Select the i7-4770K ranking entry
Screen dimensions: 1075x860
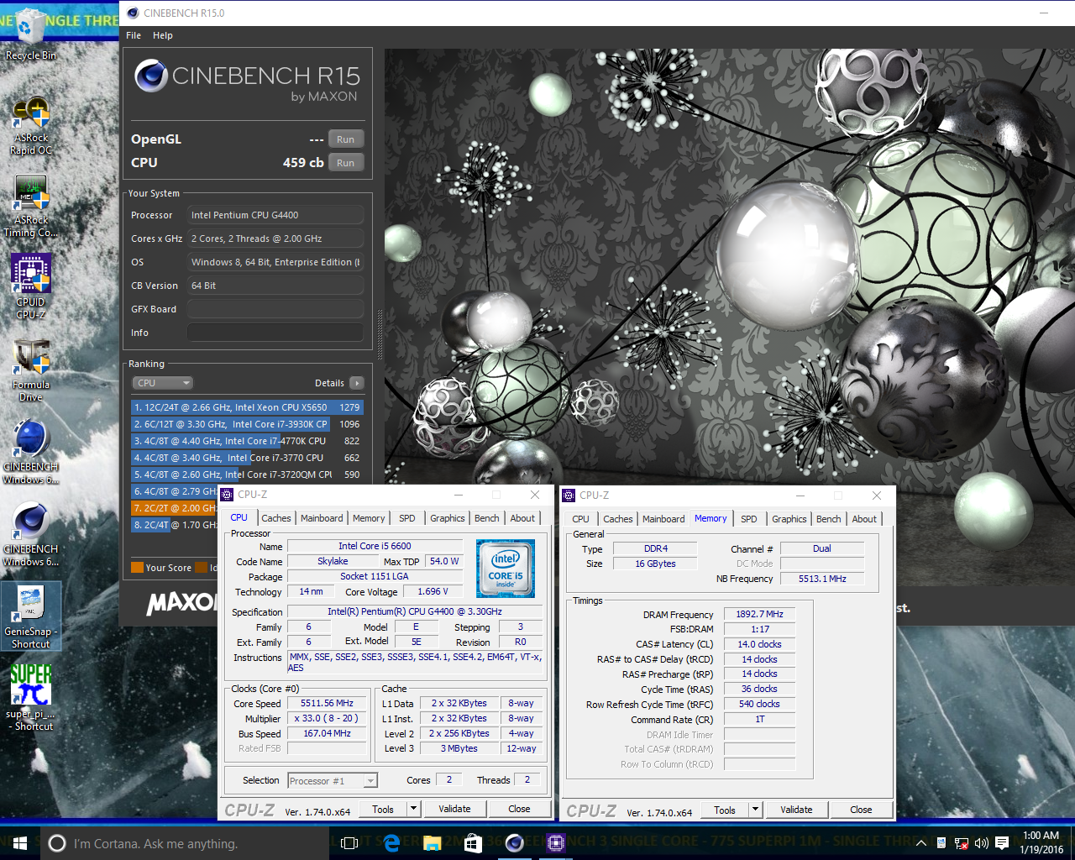pos(247,441)
